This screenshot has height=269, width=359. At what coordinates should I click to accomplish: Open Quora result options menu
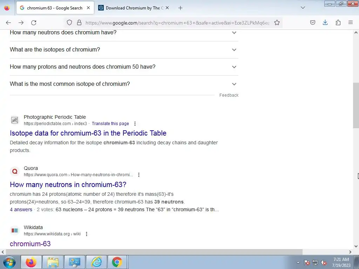click(x=139, y=175)
